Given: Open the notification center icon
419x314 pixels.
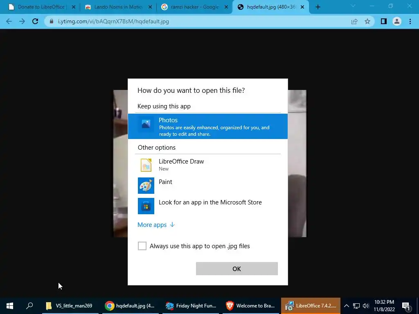Looking at the screenshot, I should pos(406,306).
